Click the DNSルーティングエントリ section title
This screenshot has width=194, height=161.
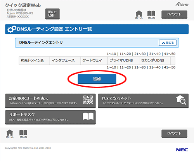41,43
